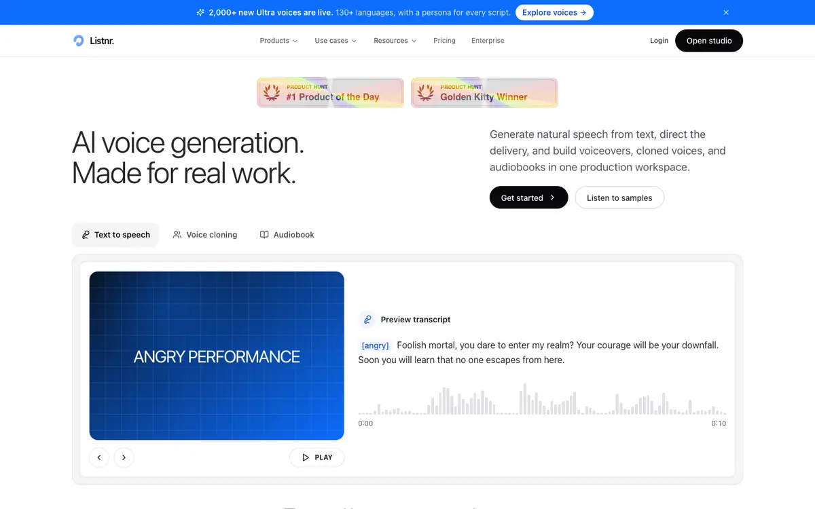
Task: Click the [angry] tag in transcript
Action: click(375, 345)
